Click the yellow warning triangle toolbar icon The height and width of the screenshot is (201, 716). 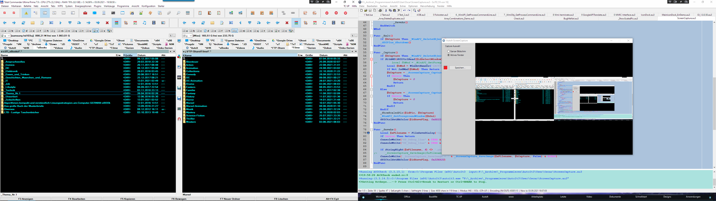(x=26, y=13)
